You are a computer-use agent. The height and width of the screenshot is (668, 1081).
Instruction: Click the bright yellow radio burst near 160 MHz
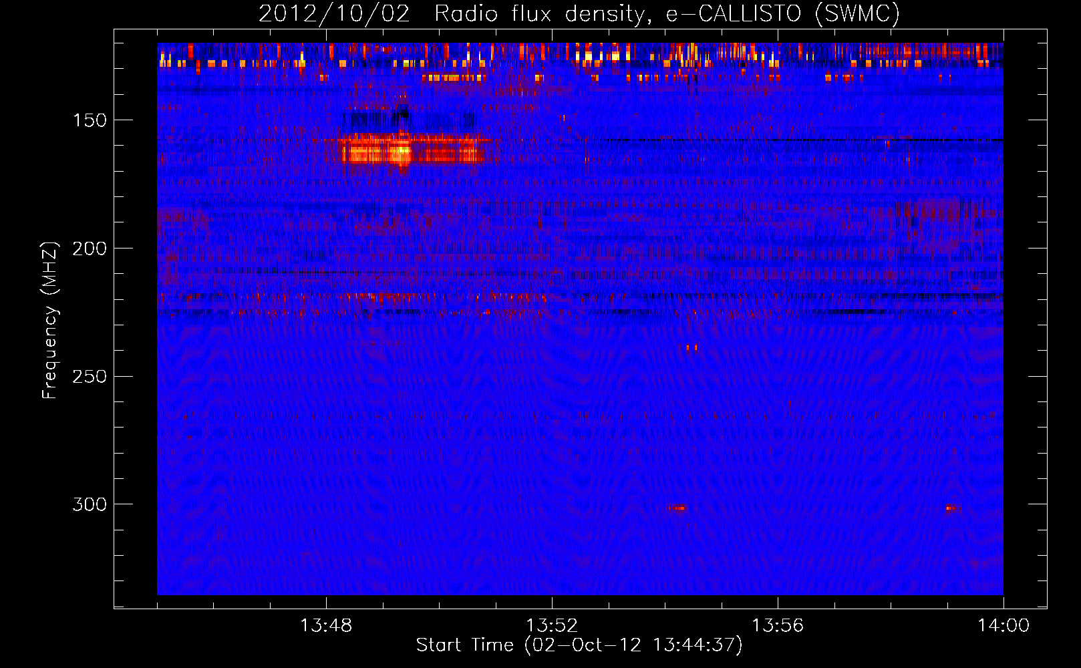tap(403, 152)
